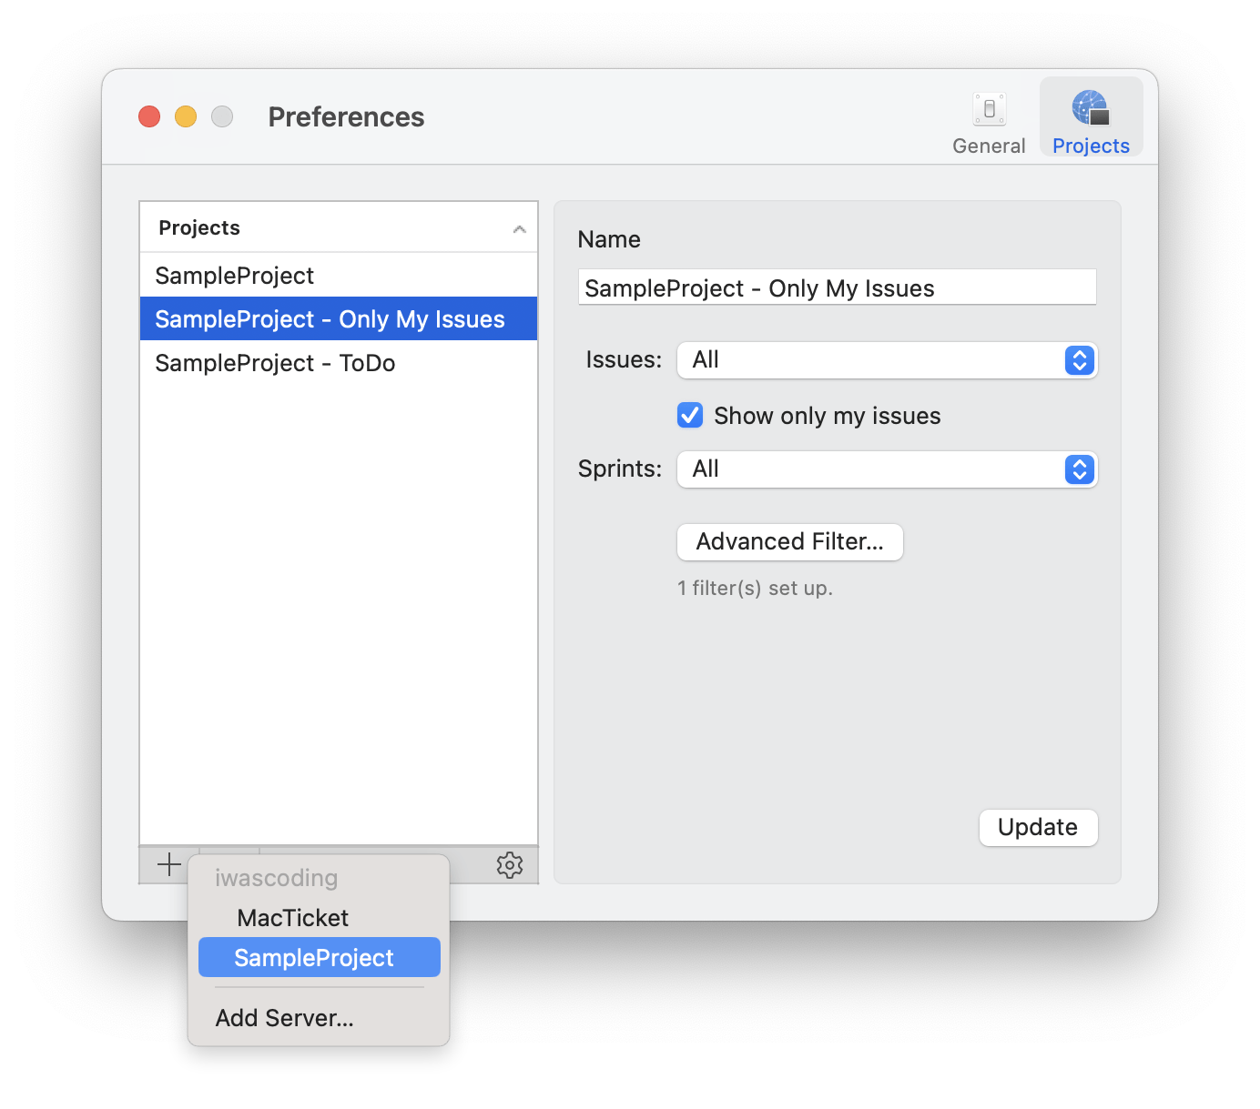Close the Preferences window with red button
Screen dimensions: 1260x1109
pos(149,116)
